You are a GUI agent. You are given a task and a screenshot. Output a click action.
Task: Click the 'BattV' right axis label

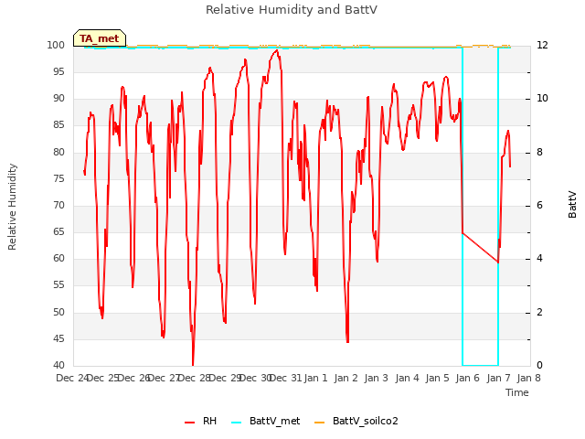click(572, 205)
